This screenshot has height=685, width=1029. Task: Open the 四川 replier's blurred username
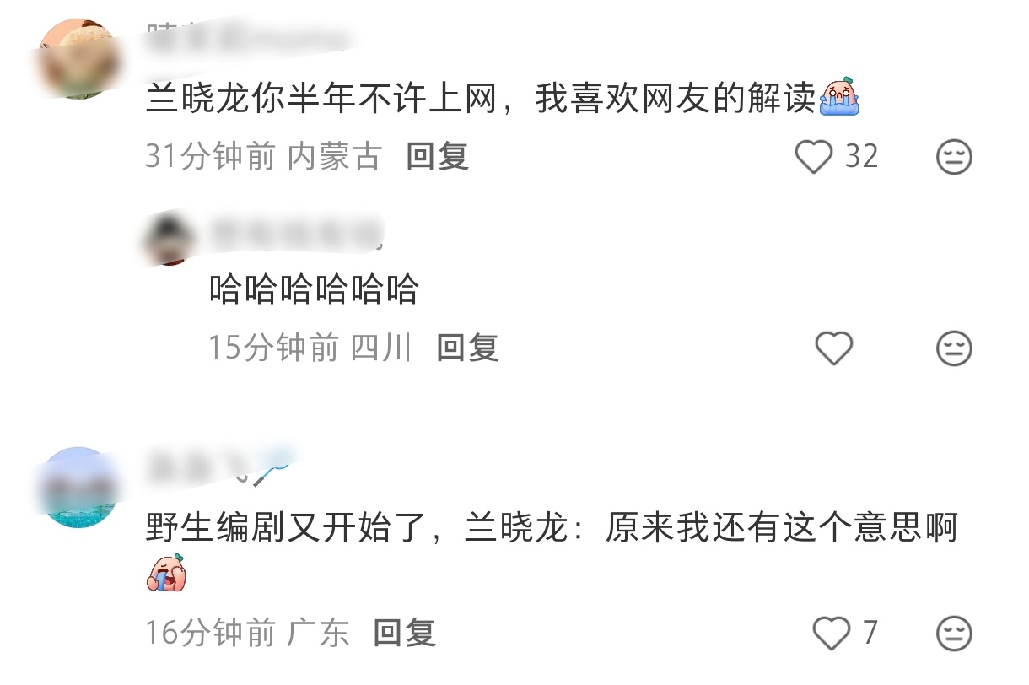click(x=295, y=232)
